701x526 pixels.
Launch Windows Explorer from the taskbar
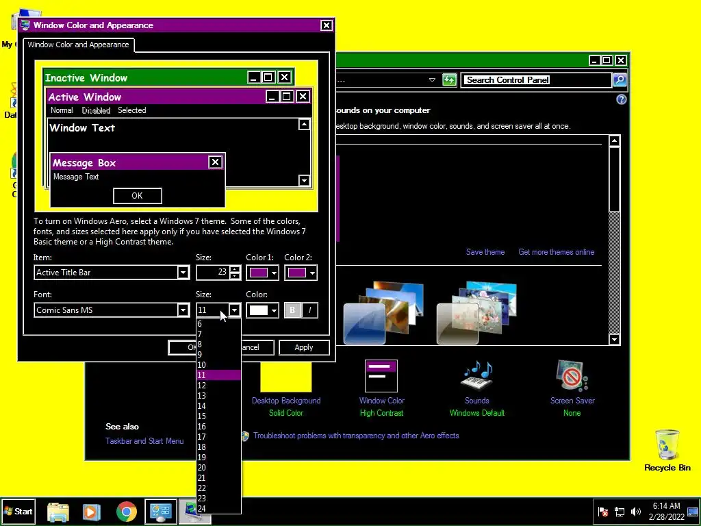(58, 512)
